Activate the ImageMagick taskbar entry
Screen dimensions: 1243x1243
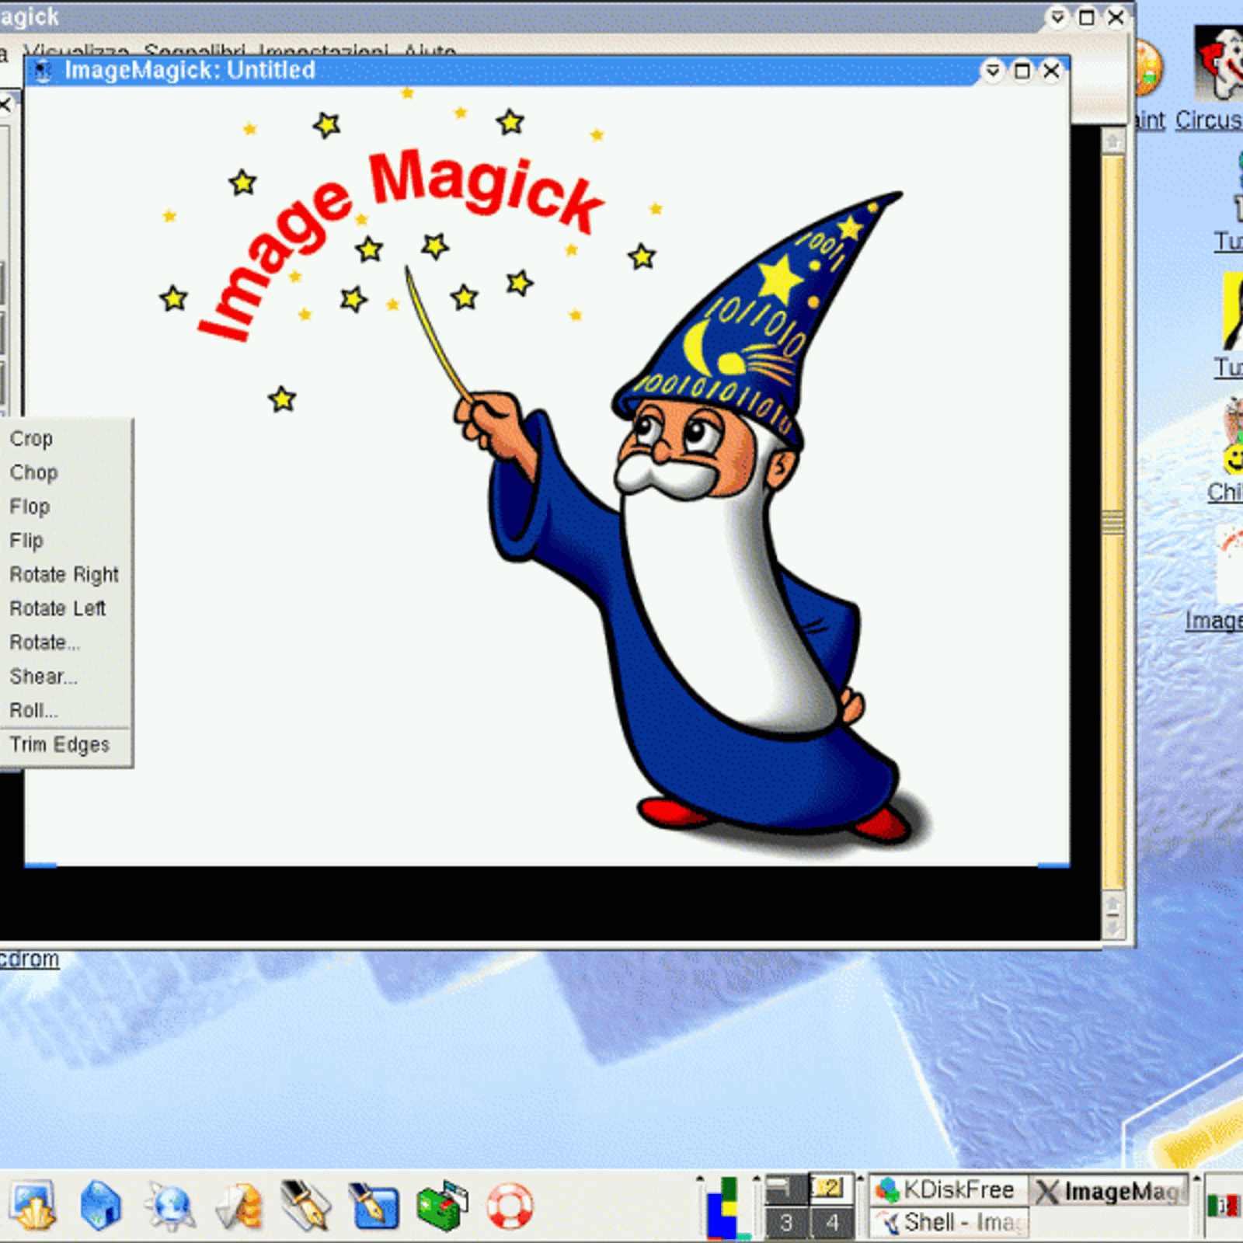[1109, 1190]
